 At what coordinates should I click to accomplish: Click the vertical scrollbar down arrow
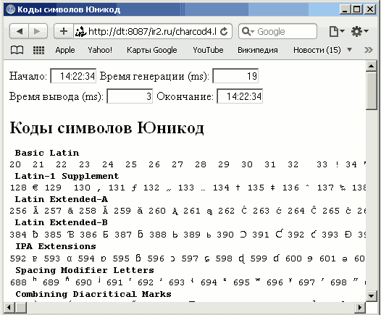point(371,296)
